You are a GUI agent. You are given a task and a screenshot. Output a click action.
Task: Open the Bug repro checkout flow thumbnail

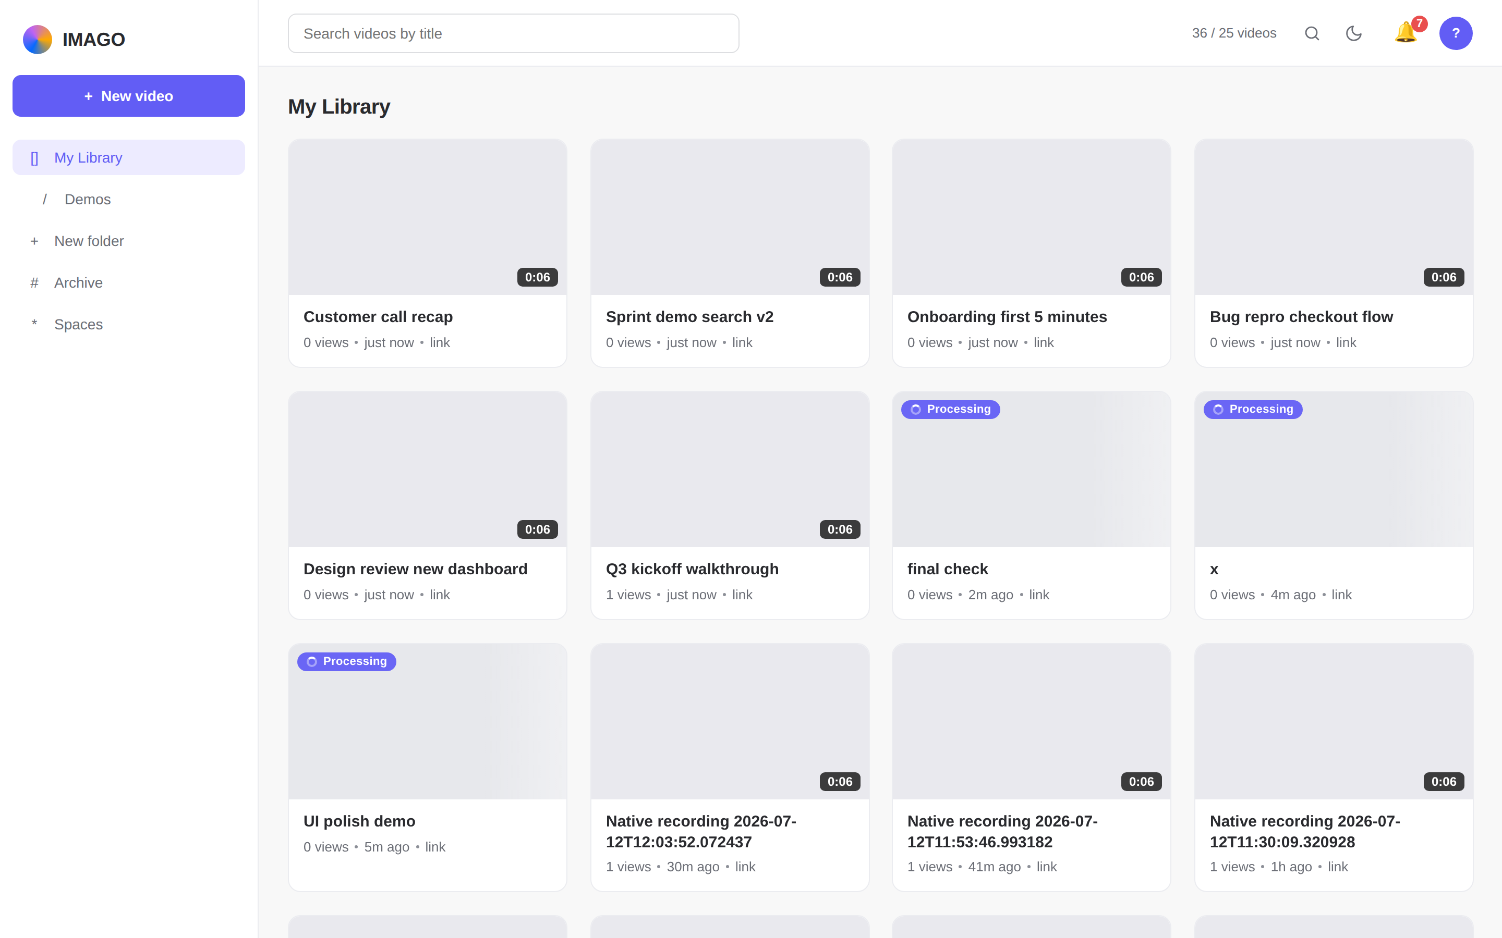click(x=1334, y=216)
